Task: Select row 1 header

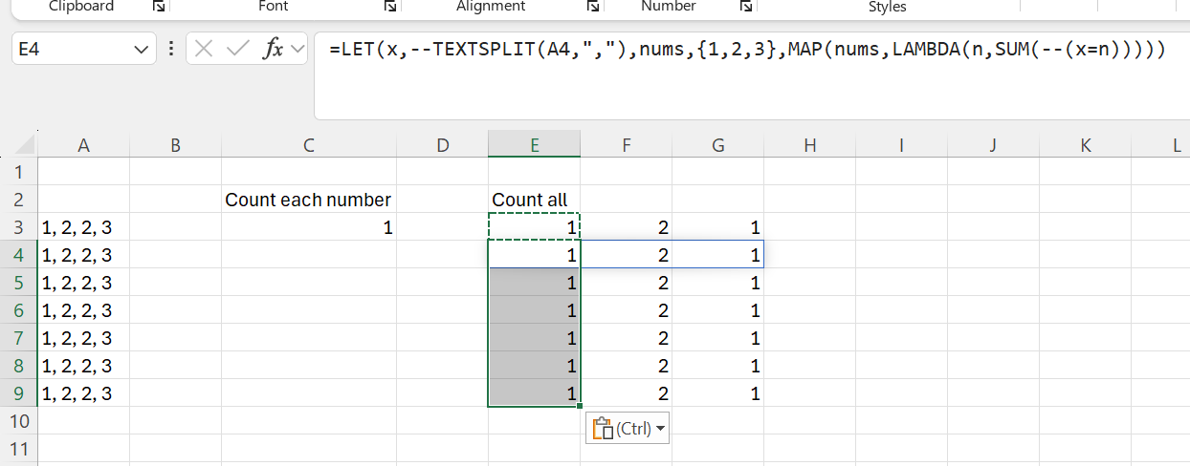Action: point(18,172)
